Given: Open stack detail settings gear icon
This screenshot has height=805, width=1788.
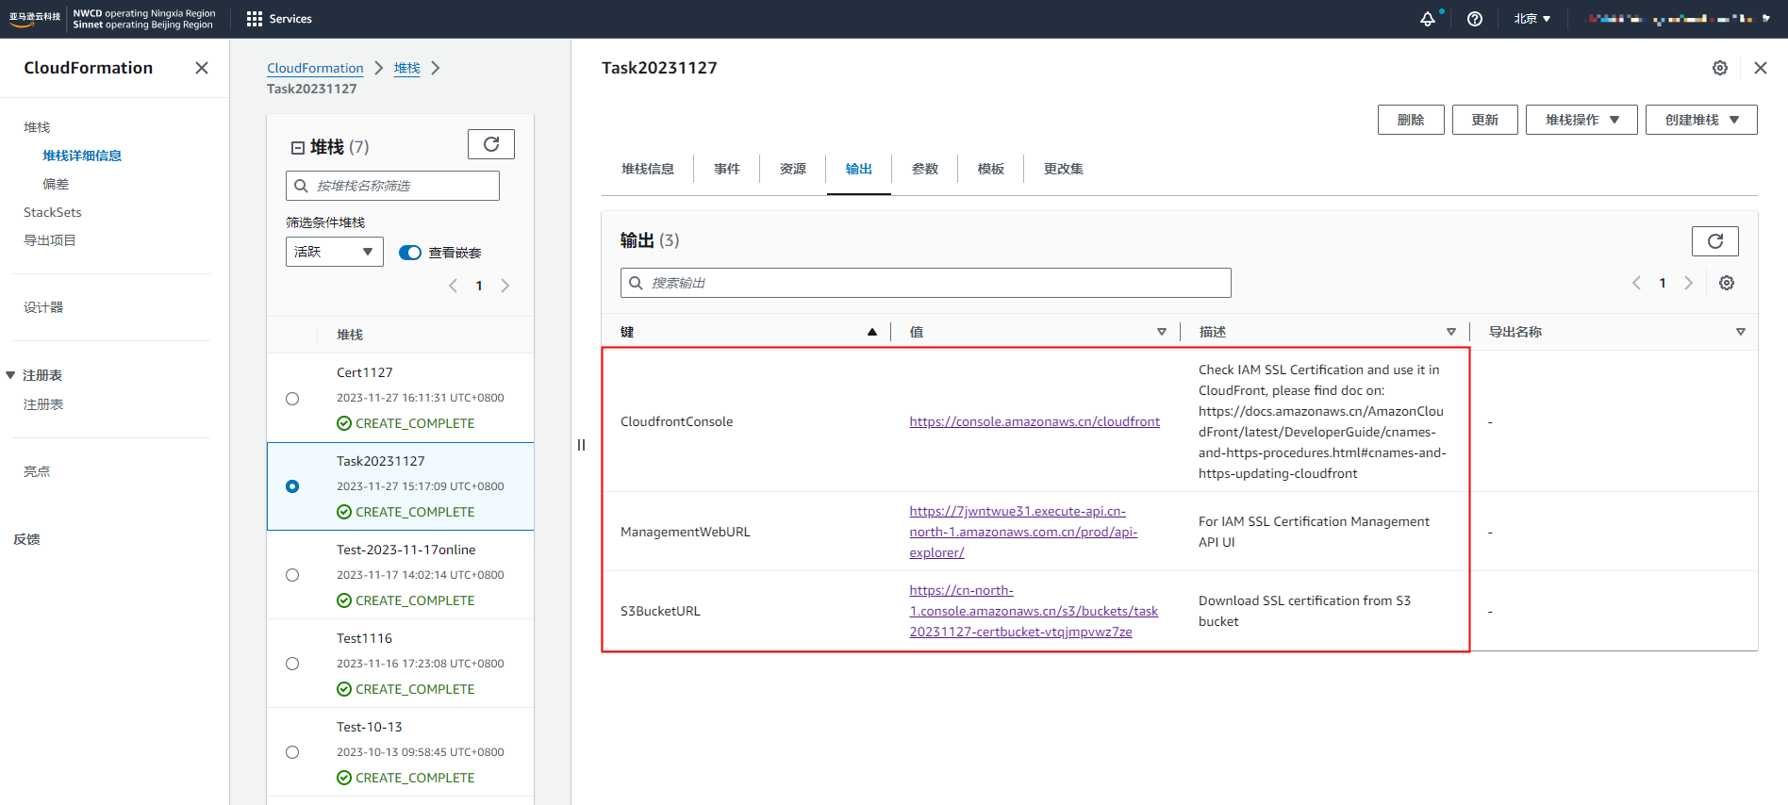Looking at the screenshot, I should click(1720, 68).
